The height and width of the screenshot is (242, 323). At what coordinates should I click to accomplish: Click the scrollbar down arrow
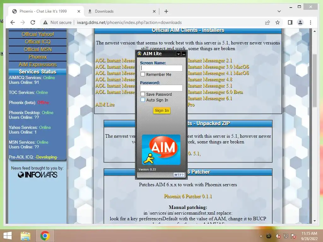[314, 221]
